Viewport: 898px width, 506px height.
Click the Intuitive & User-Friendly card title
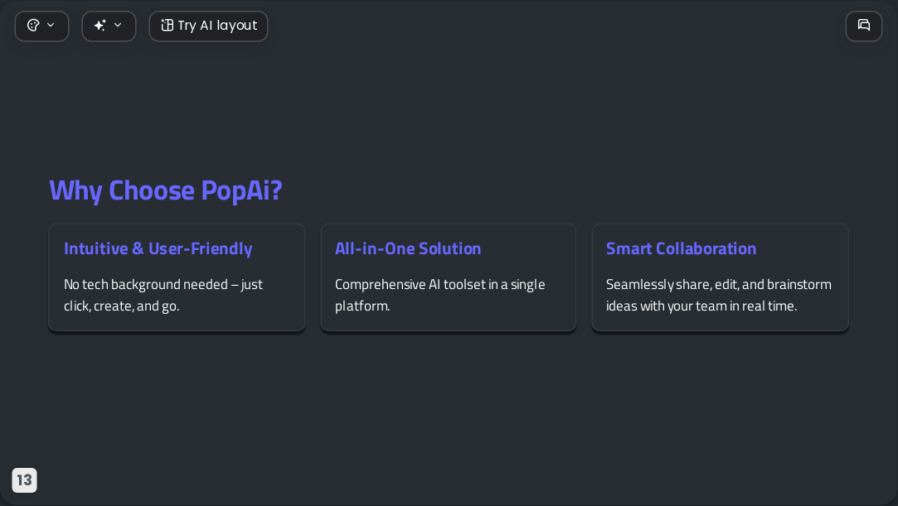(158, 248)
